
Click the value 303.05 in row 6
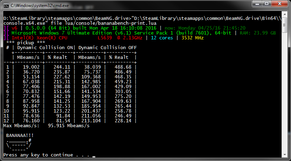(123, 91)
